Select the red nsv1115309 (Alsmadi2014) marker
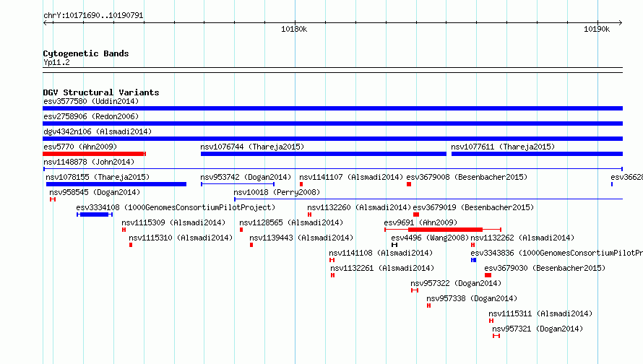This screenshot has height=364, width=643. tap(124, 230)
